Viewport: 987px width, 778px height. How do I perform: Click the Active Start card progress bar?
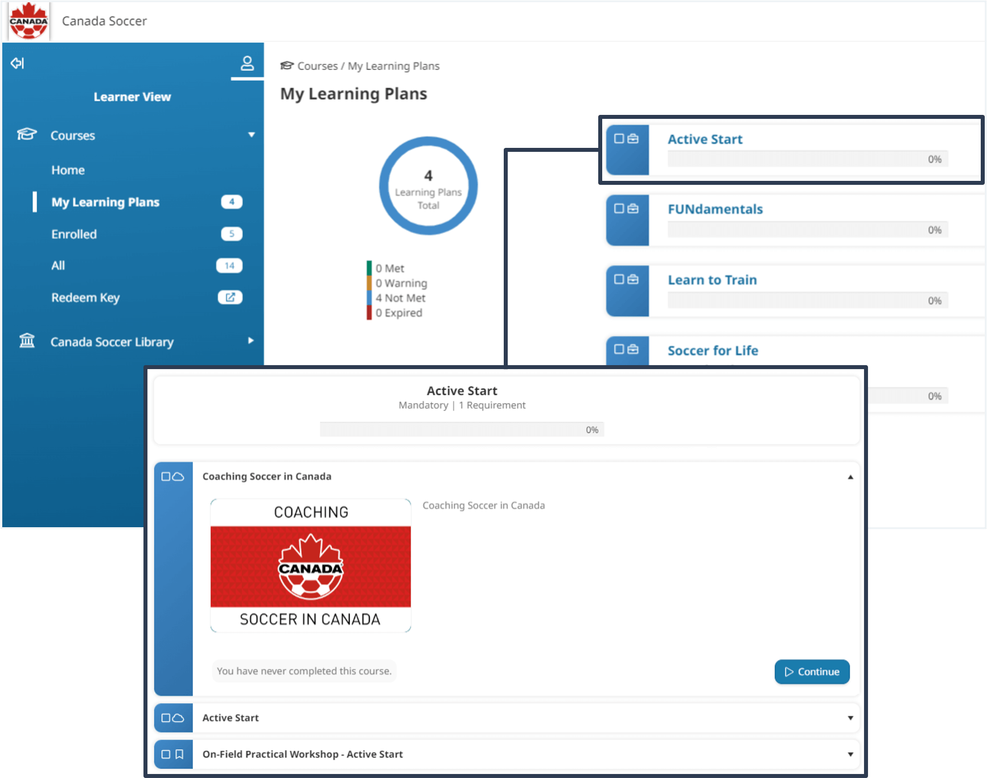coord(808,159)
